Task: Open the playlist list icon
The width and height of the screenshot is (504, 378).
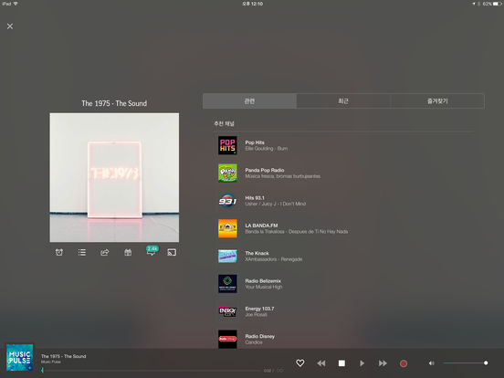Action: 82,252
